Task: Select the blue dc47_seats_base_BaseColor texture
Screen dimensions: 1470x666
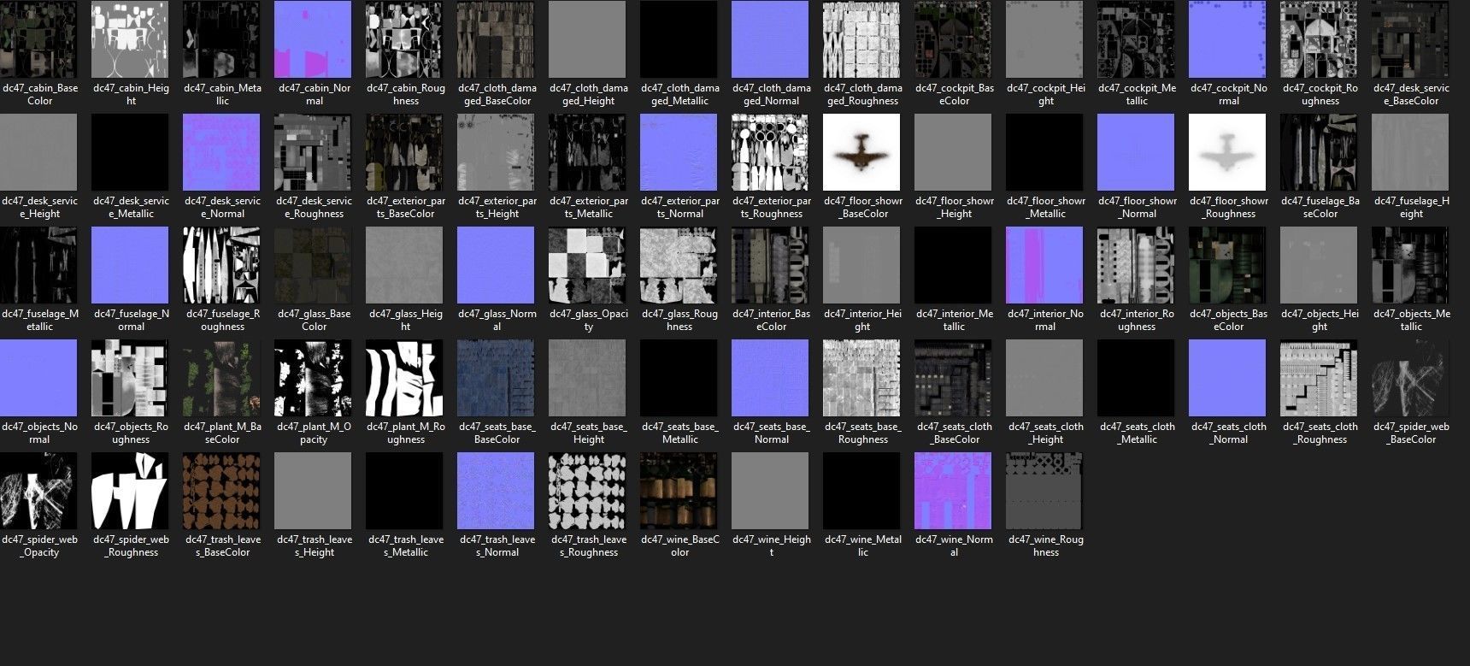Action: click(x=497, y=378)
